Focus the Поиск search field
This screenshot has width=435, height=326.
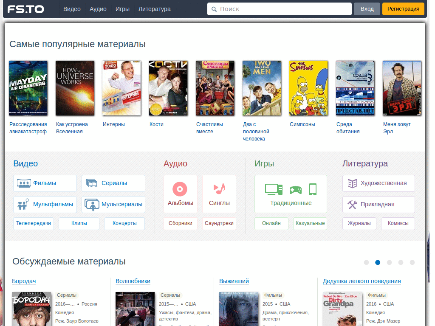point(280,9)
